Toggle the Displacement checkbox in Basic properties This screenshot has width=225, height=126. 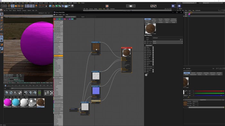[x=153, y=61]
